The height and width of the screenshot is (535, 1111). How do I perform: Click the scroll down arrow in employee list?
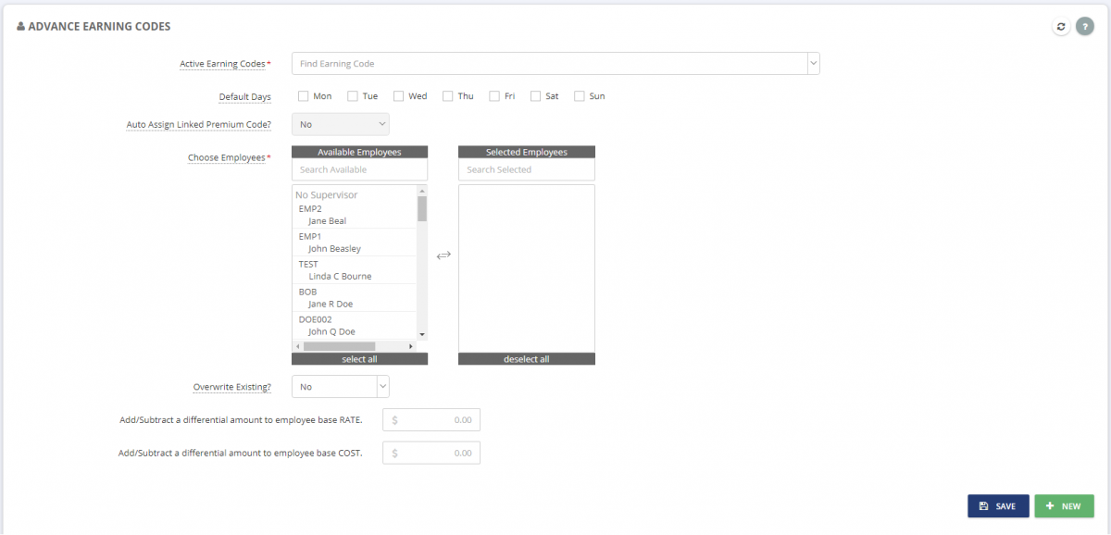pyautogui.click(x=422, y=334)
